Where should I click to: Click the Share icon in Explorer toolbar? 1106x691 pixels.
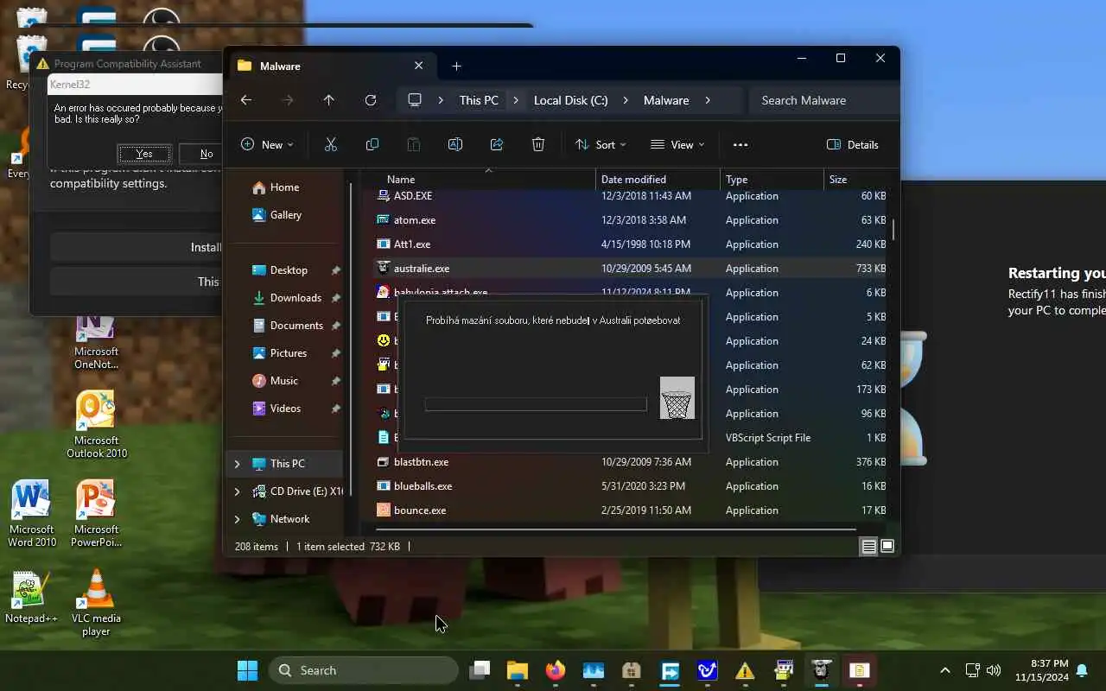[497, 144]
